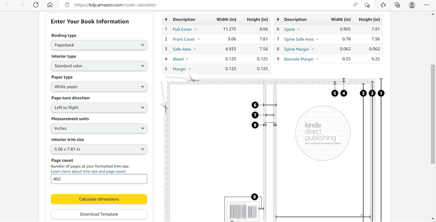Expand the Spine Margin description row
Image resolution: width=436 pixels, height=222 pixels.
[x=299, y=49]
